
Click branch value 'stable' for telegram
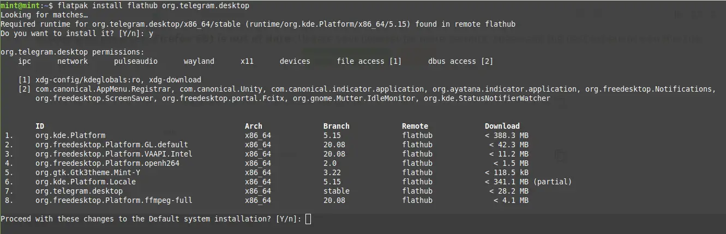337,191
